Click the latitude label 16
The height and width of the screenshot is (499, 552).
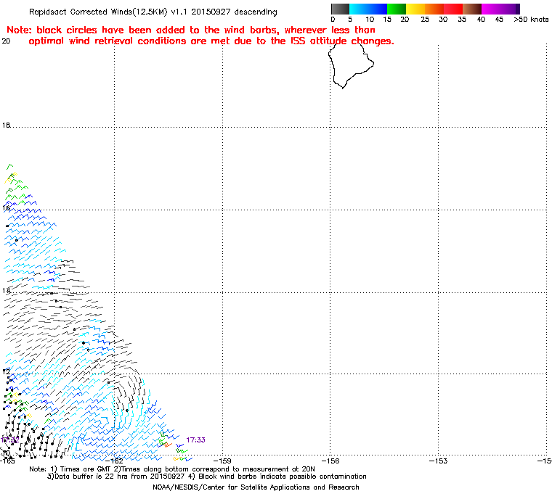tap(6, 208)
